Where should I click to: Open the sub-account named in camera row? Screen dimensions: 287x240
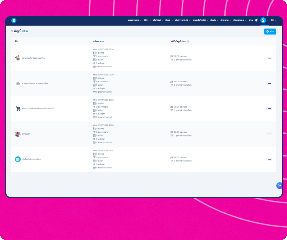pos(35,83)
